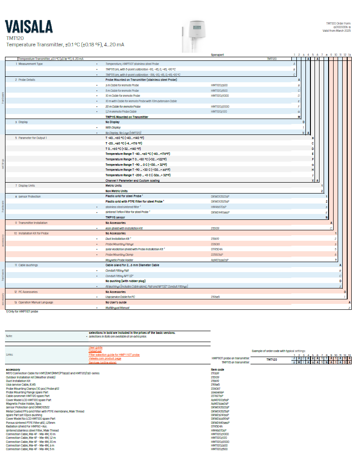
Task: Click the 'T -40...+60 °C' range option
Action: 125,138
